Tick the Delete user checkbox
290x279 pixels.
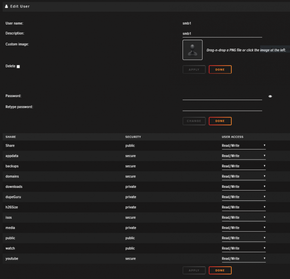18,67
